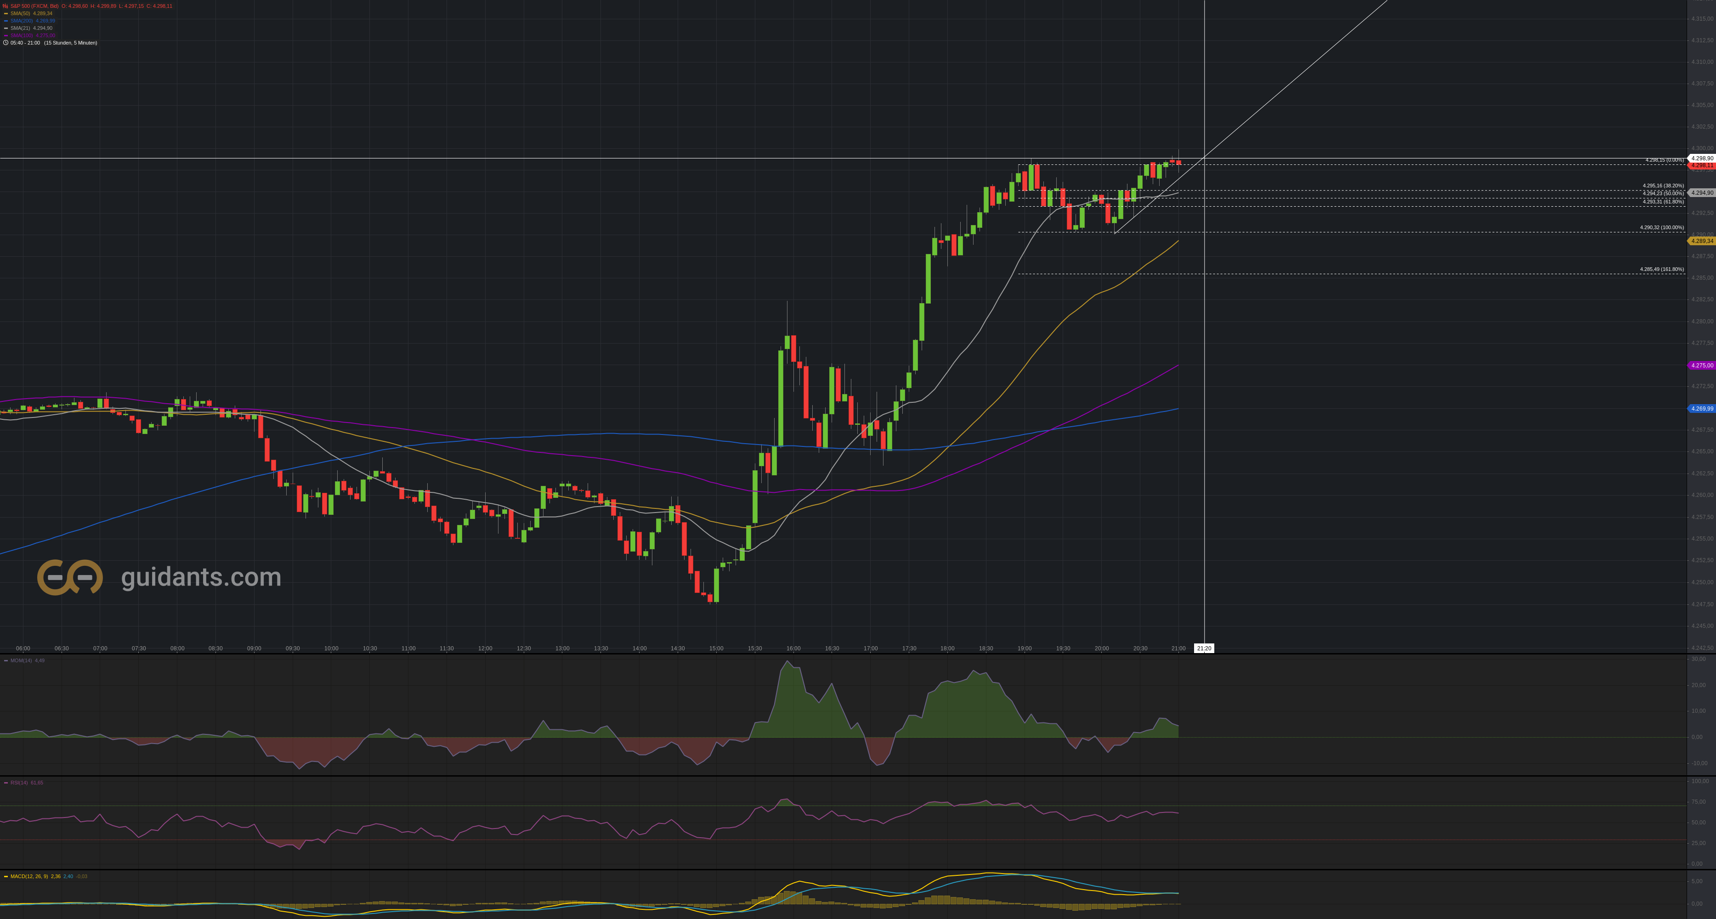Select the purple SMA(100) indicator label

[21, 35]
